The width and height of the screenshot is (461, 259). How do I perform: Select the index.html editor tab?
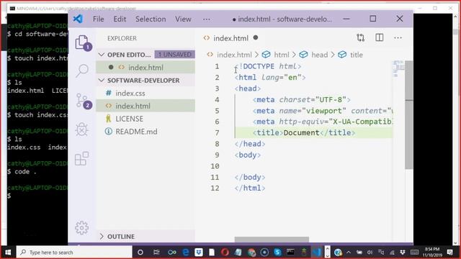pyautogui.click(x=230, y=38)
